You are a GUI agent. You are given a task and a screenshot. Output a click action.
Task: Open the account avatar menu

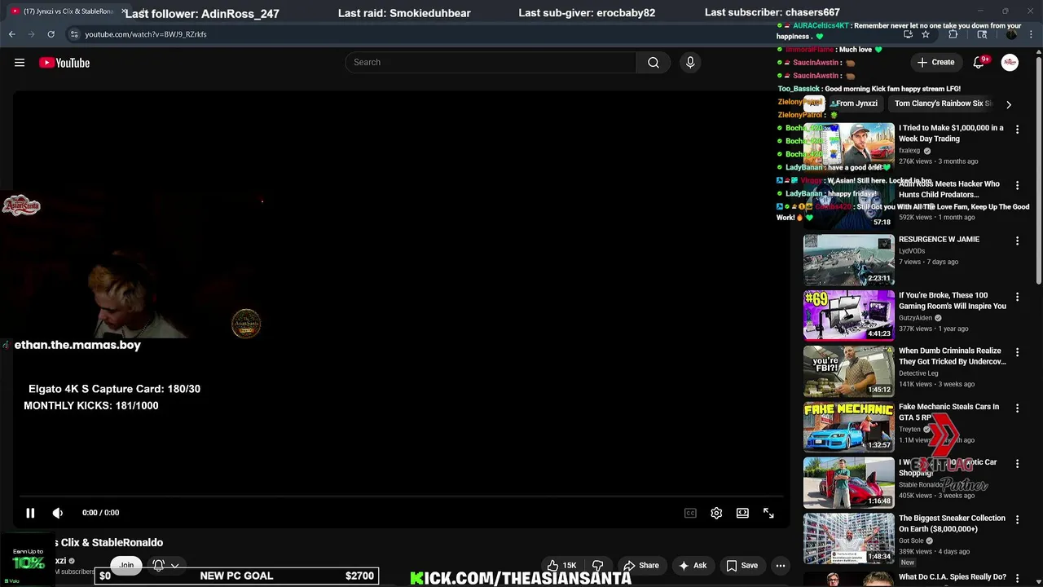[x=1010, y=63]
